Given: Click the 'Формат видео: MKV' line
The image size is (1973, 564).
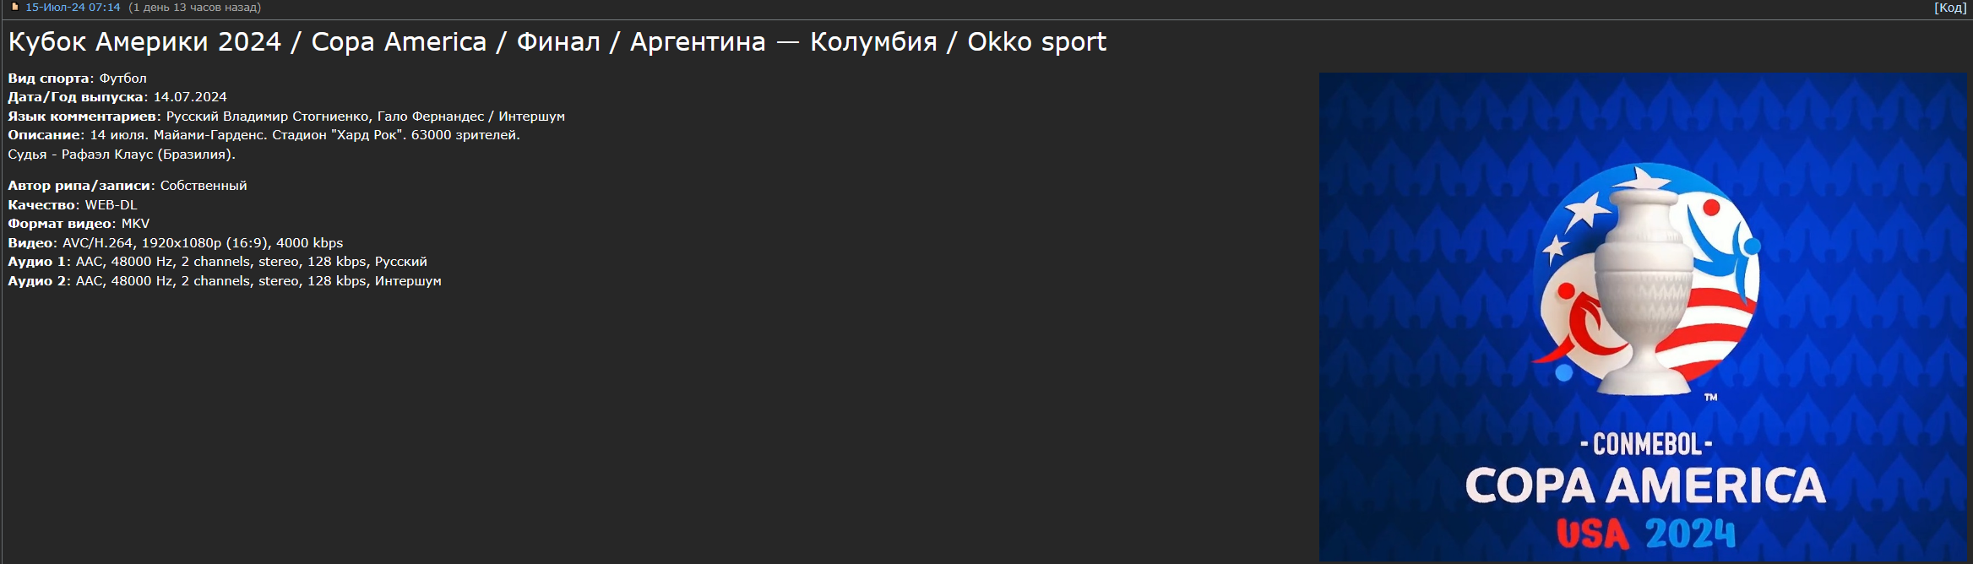Looking at the screenshot, I should click(79, 224).
